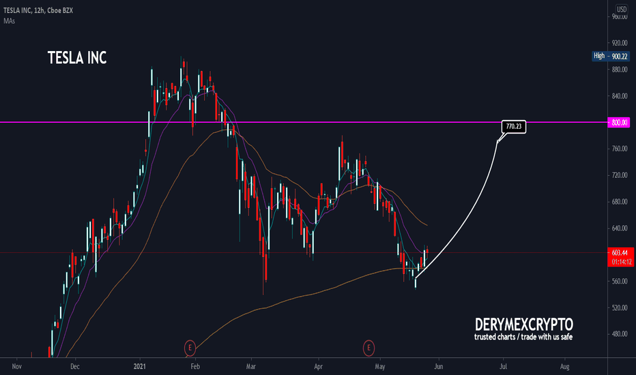
Task: Click the 640.00 price axis label
Action: pos(620,228)
